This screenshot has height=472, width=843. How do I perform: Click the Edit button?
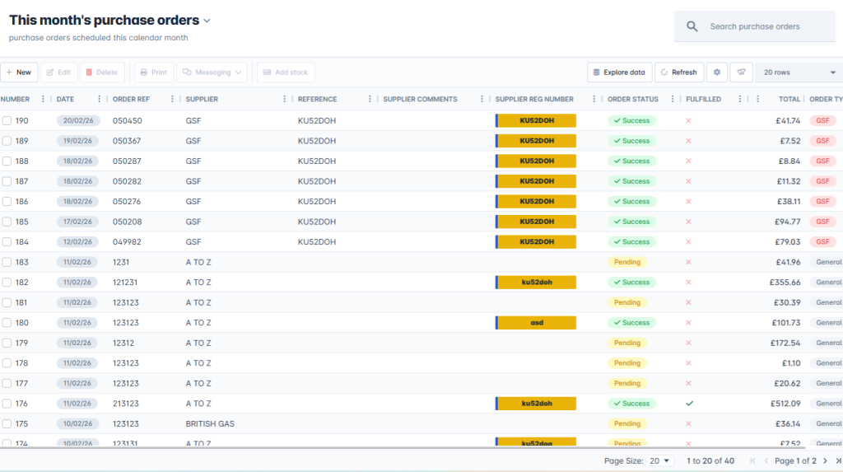click(x=58, y=72)
